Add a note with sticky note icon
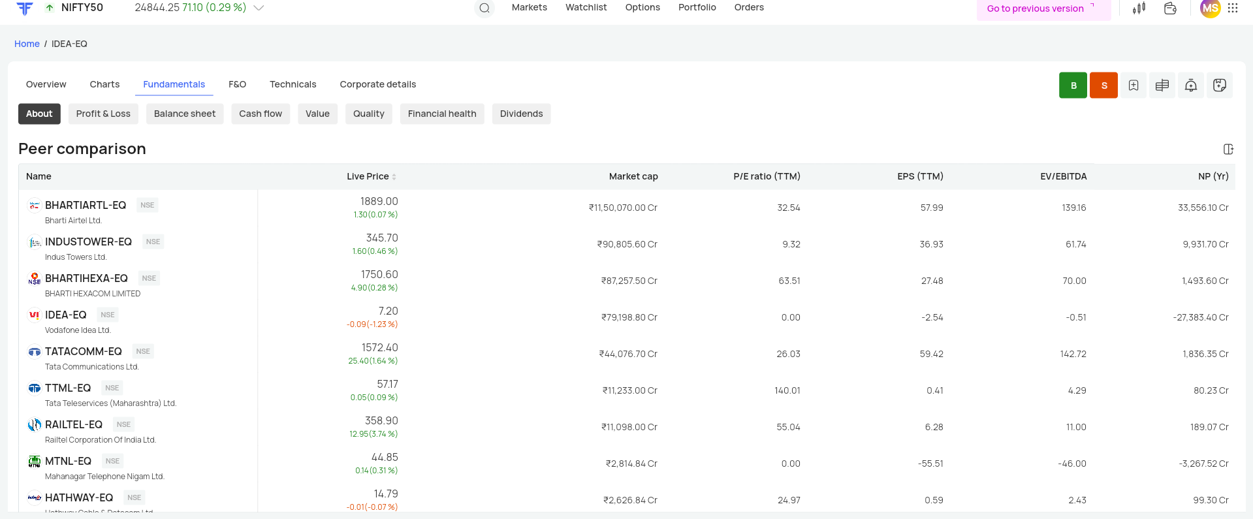1253x519 pixels. pos(1220,86)
